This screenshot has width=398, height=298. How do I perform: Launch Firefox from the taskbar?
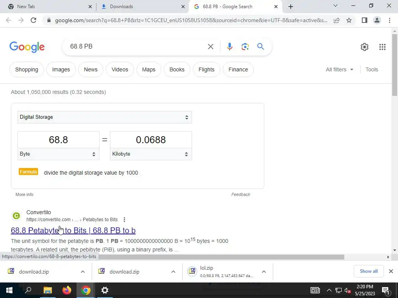67,290
